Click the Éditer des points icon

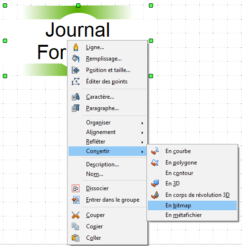click(76, 82)
